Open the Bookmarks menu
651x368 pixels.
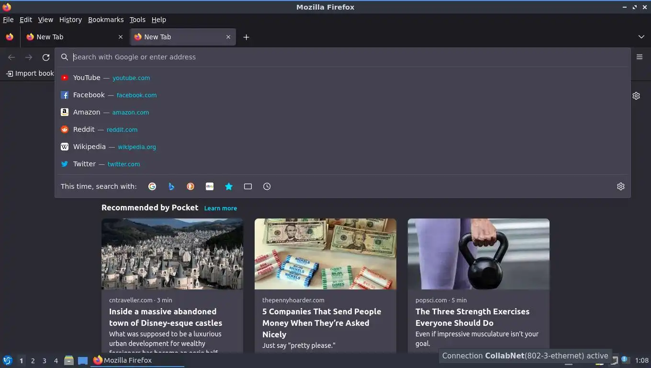(x=106, y=20)
